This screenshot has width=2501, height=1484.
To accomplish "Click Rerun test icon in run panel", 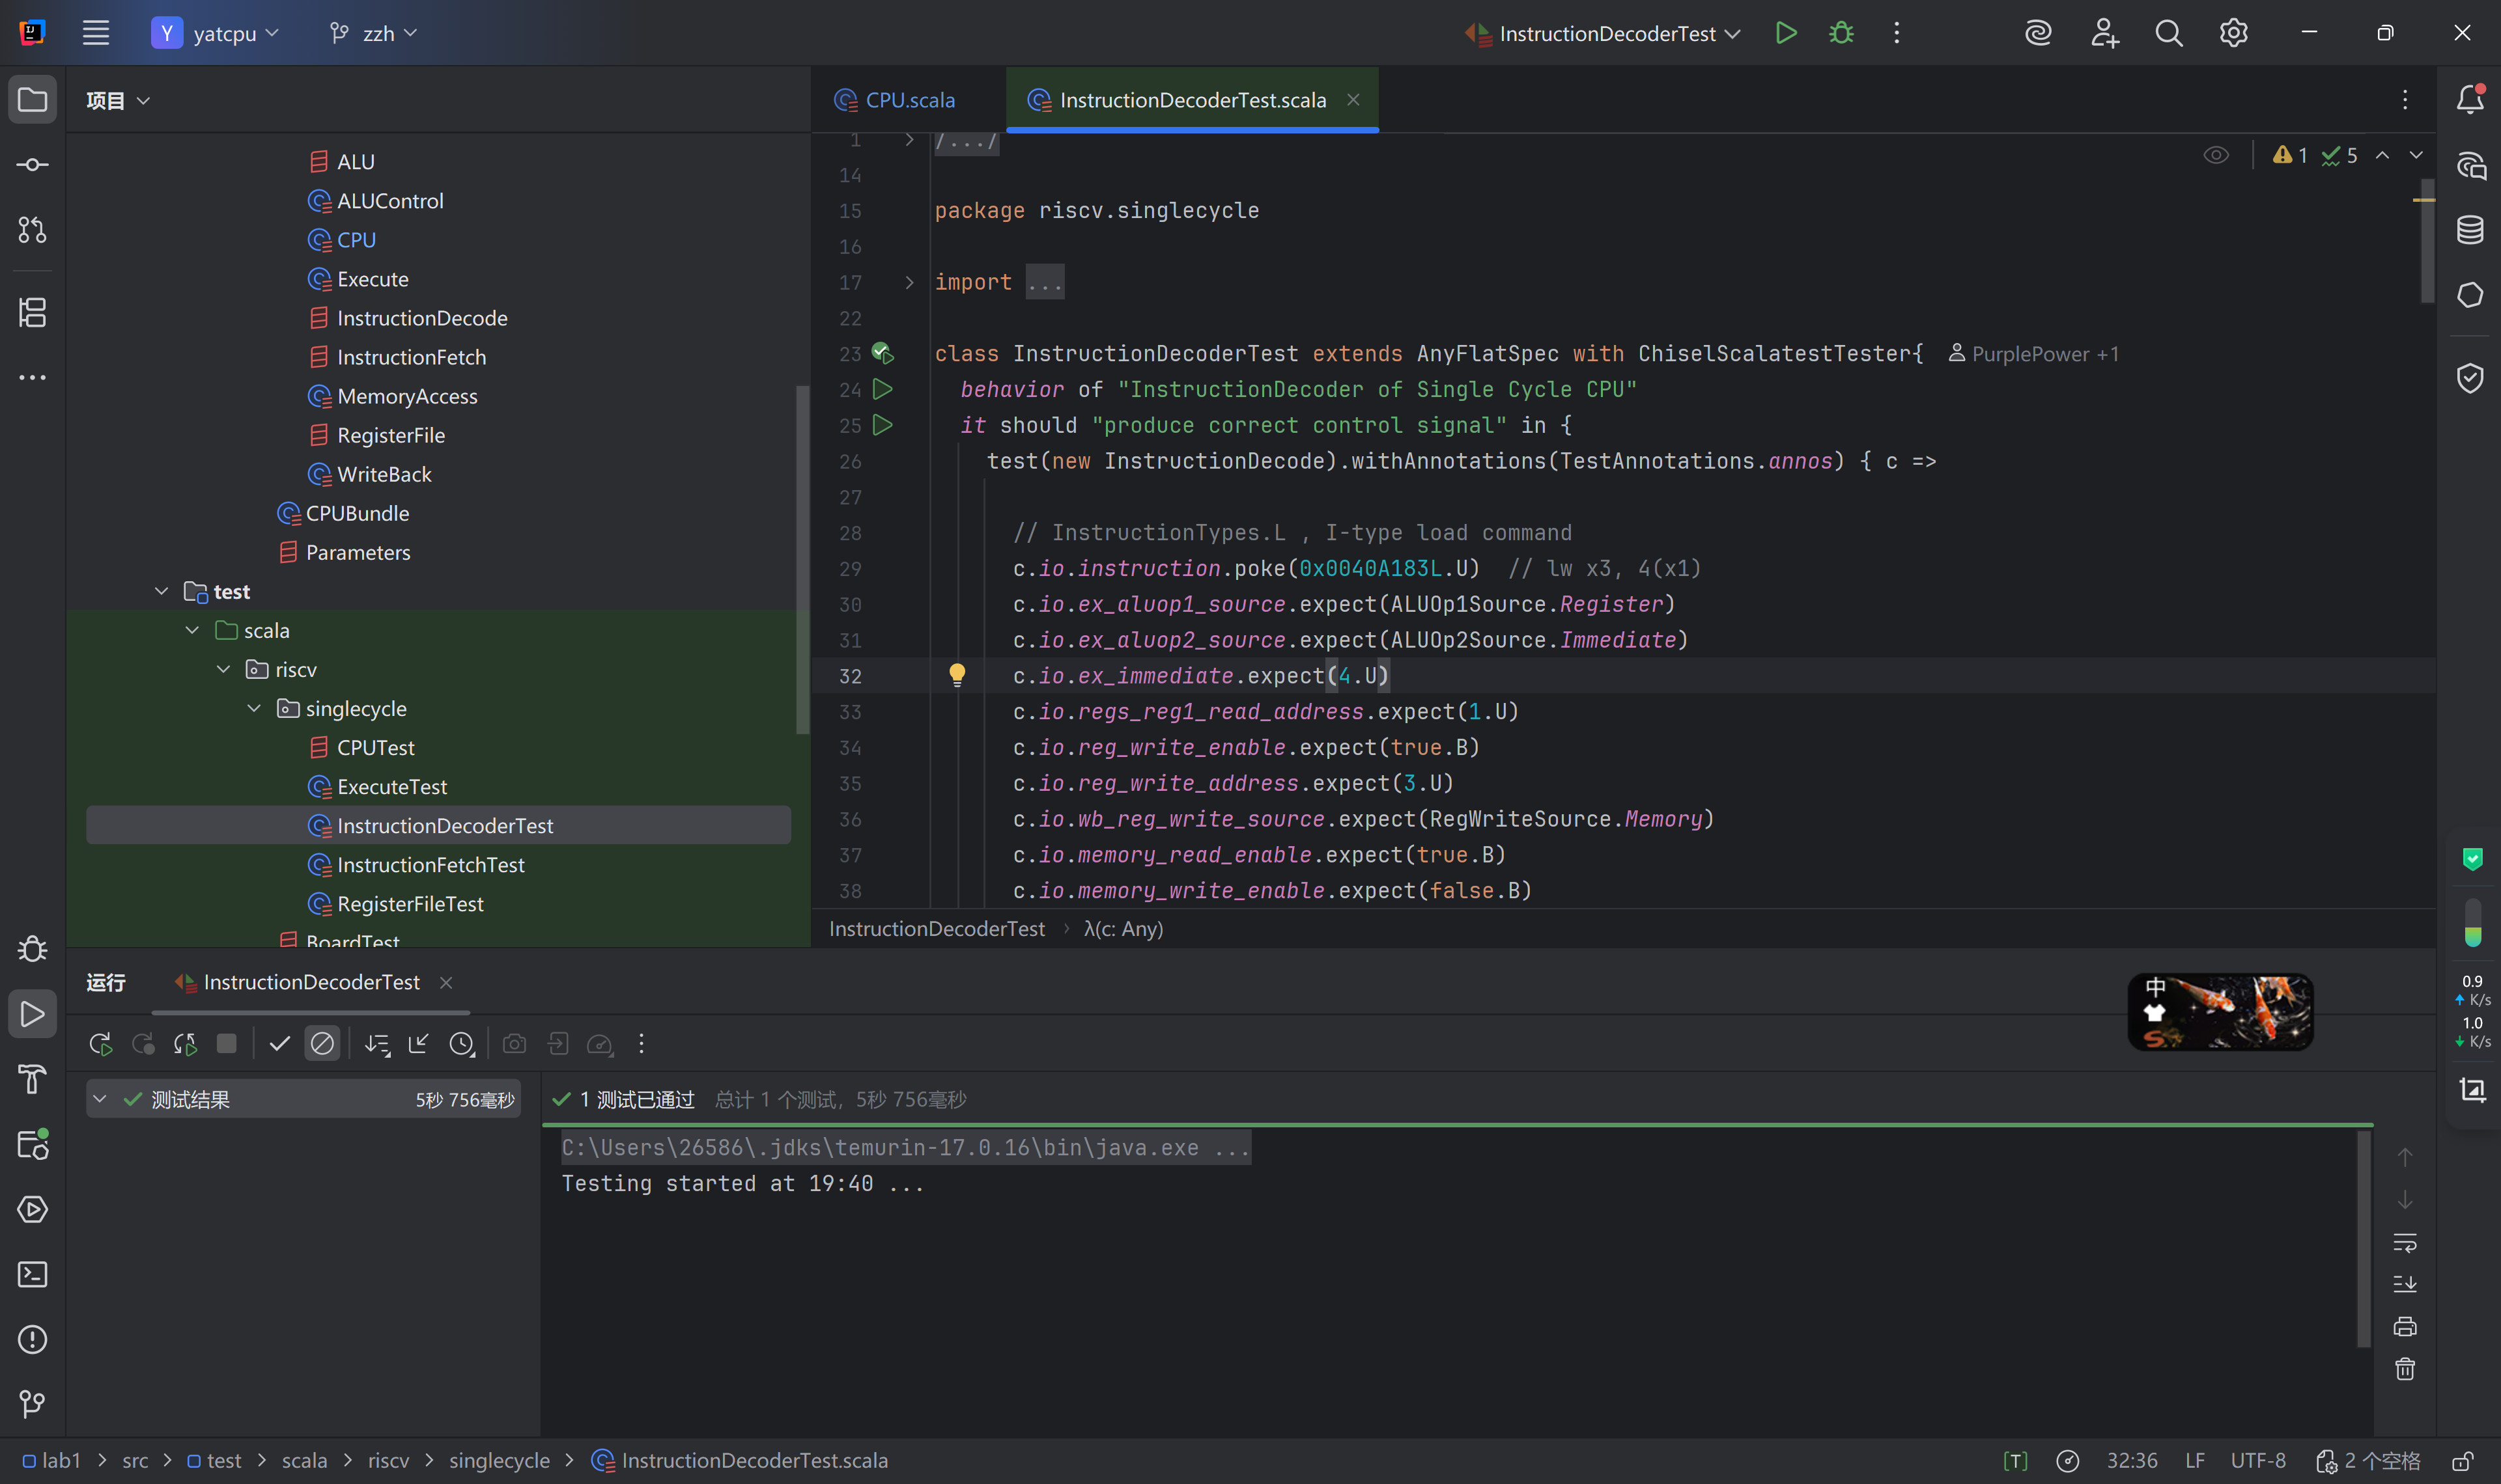I will (x=100, y=1044).
